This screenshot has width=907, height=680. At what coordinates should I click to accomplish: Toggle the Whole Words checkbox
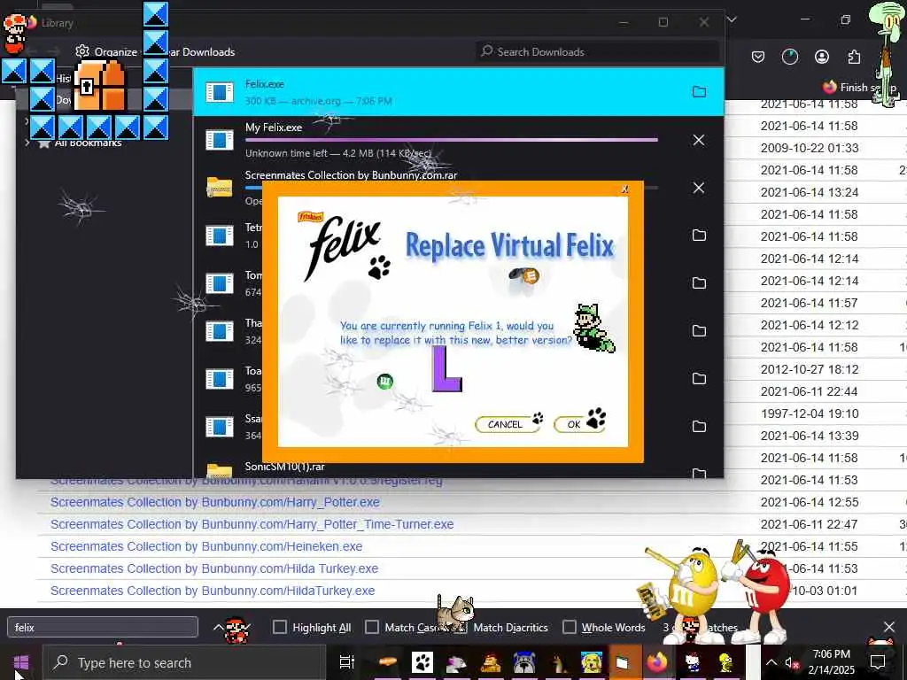pyautogui.click(x=570, y=627)
